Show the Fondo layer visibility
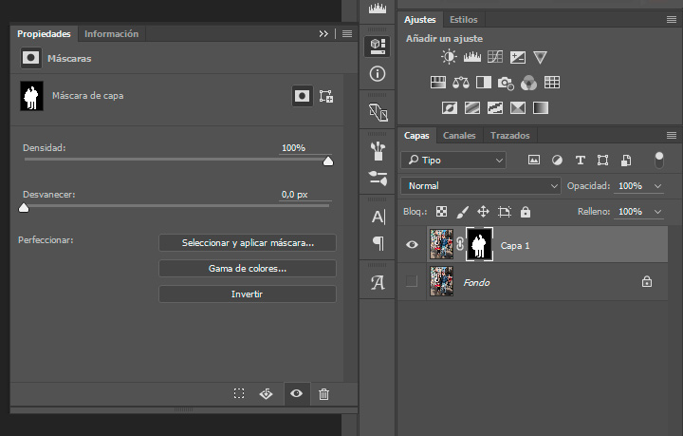Image resolution: width=683 pixels, height=436 pixels. 412,282
